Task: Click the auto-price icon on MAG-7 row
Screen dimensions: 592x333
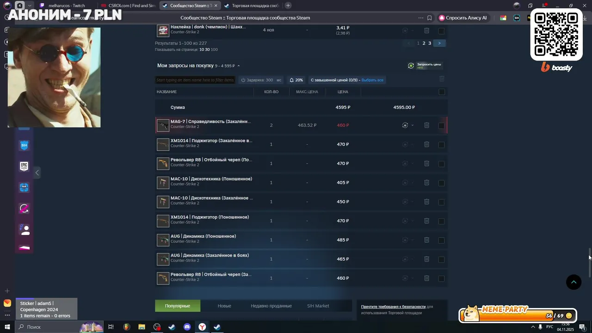Action: pyautogui.click(x=405, y=125)
